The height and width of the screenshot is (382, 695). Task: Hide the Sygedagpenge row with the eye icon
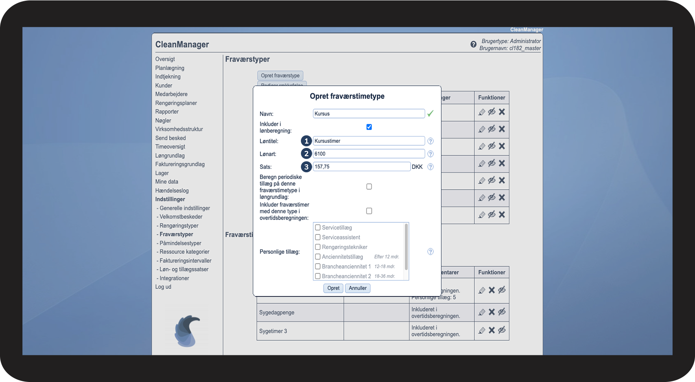tap(502, 312)
